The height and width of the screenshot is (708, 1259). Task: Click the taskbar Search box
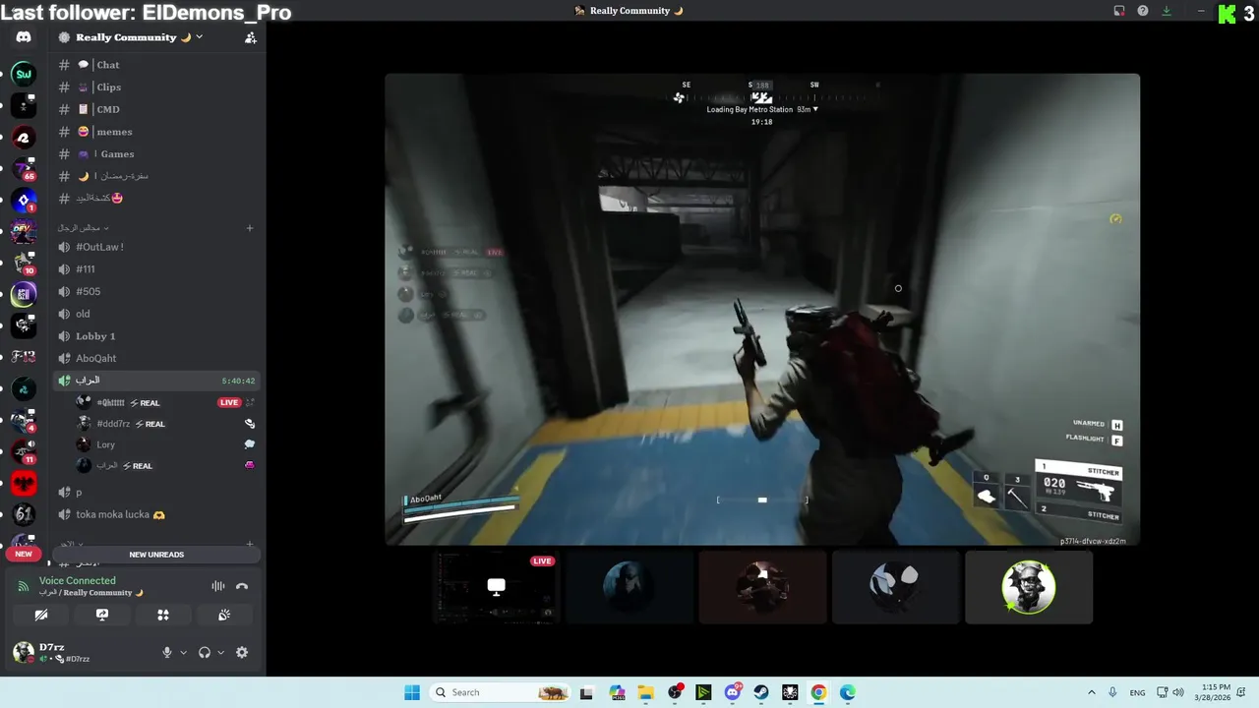(500, 692)
